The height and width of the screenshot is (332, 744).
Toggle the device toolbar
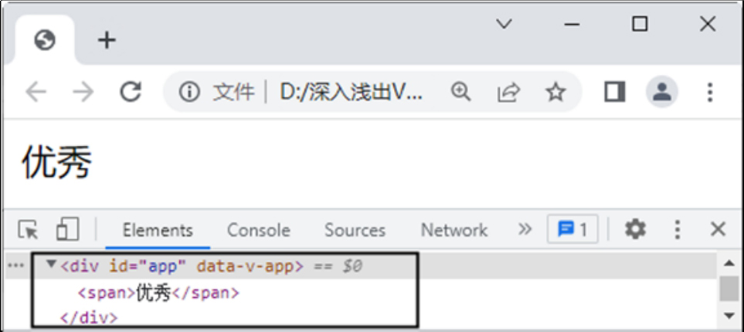click(x=67, y=229)
